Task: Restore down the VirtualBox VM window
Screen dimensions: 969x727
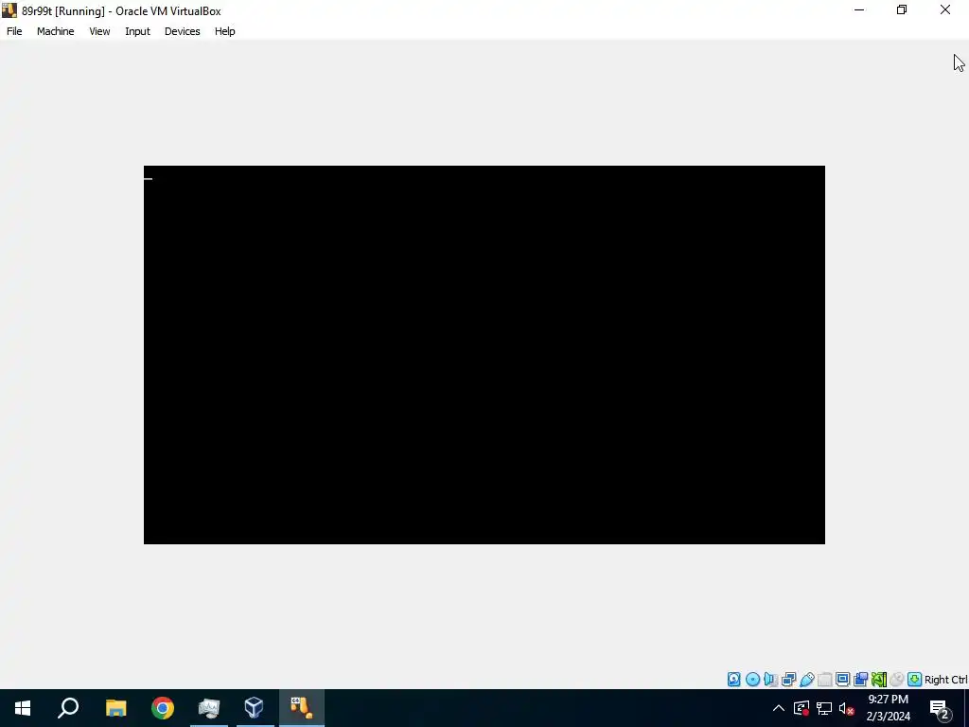Action: 902,9
